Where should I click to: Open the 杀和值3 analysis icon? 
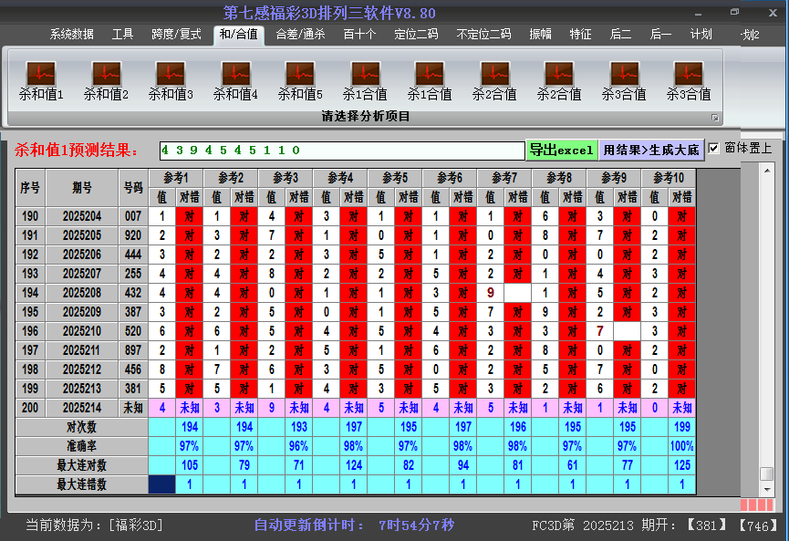171,81
